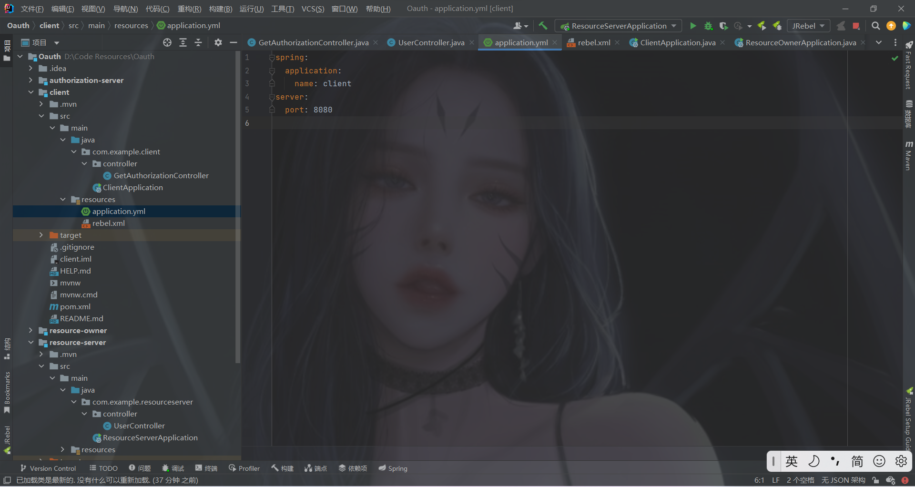Open Search Everywhere with the magnifier icon

tap(876, 26)
